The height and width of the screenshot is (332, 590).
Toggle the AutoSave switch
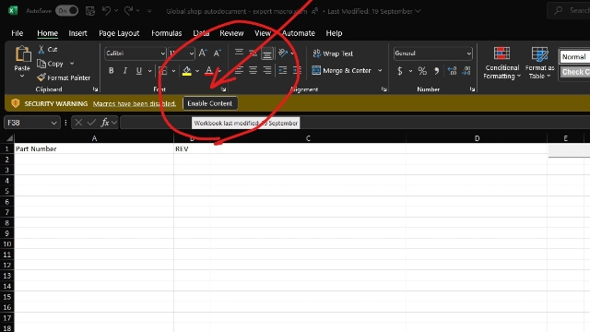point(66,11)
